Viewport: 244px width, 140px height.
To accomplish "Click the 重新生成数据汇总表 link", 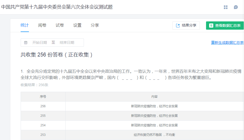I will 227,43.
